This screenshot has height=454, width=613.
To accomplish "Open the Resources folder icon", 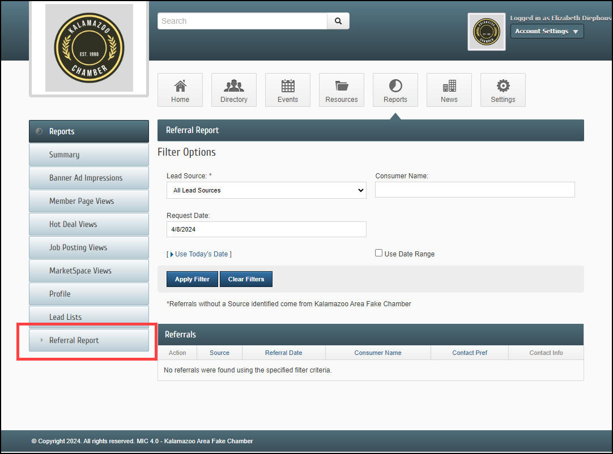I will (x=342, y=86).
